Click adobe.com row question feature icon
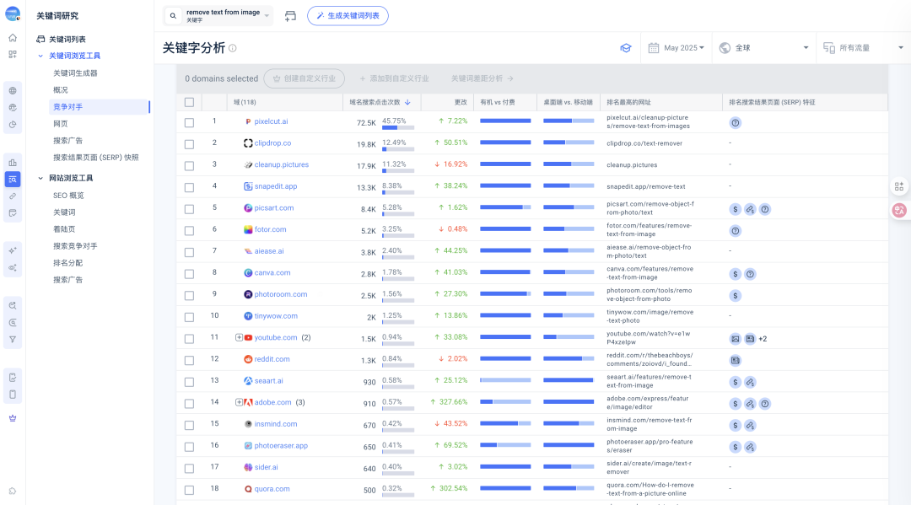The image size is (911, 505). 765,404
